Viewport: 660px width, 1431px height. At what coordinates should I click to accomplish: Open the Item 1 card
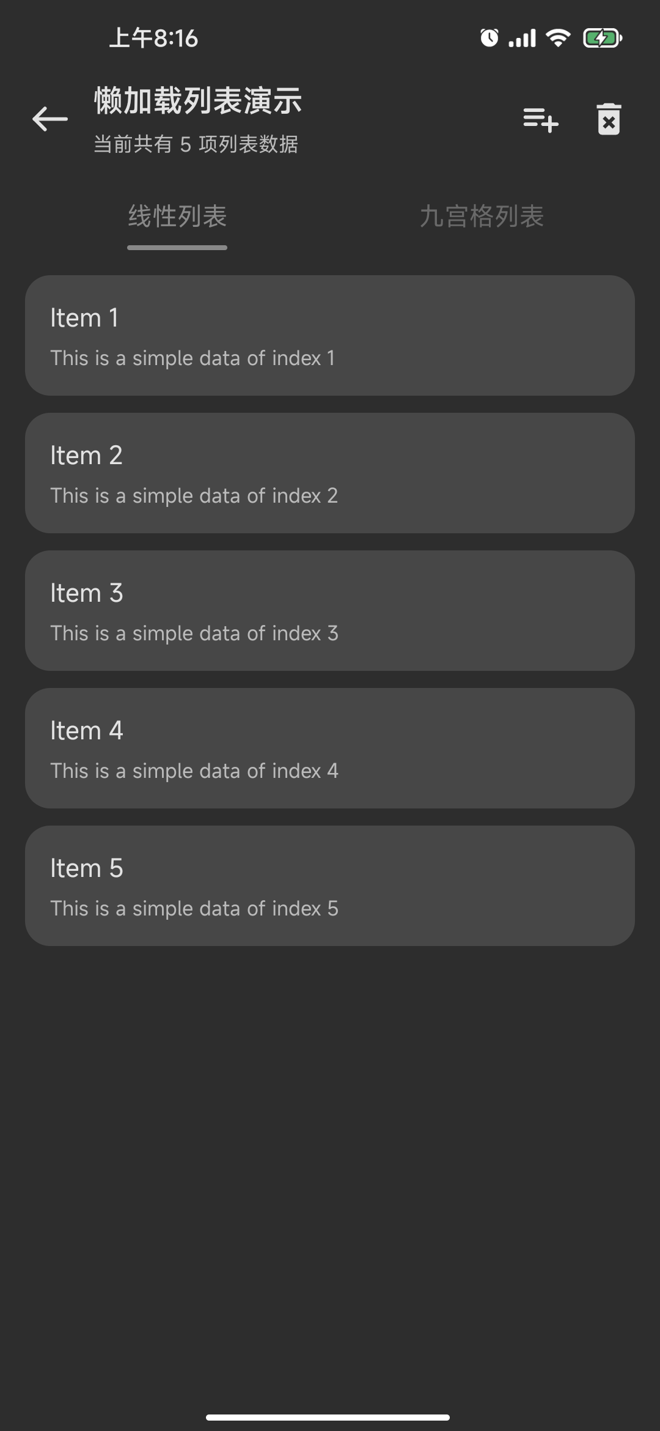(330, 335)
